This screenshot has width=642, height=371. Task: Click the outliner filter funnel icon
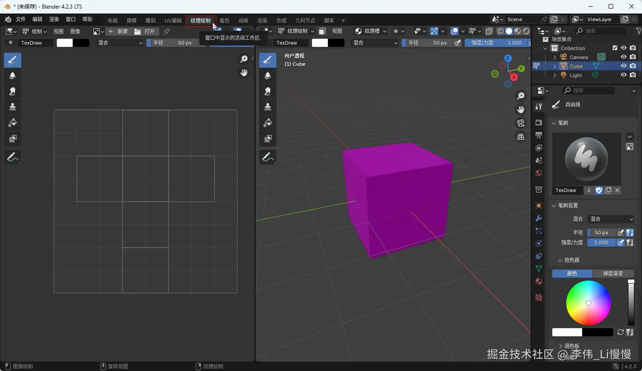click(x=638, y=31)
